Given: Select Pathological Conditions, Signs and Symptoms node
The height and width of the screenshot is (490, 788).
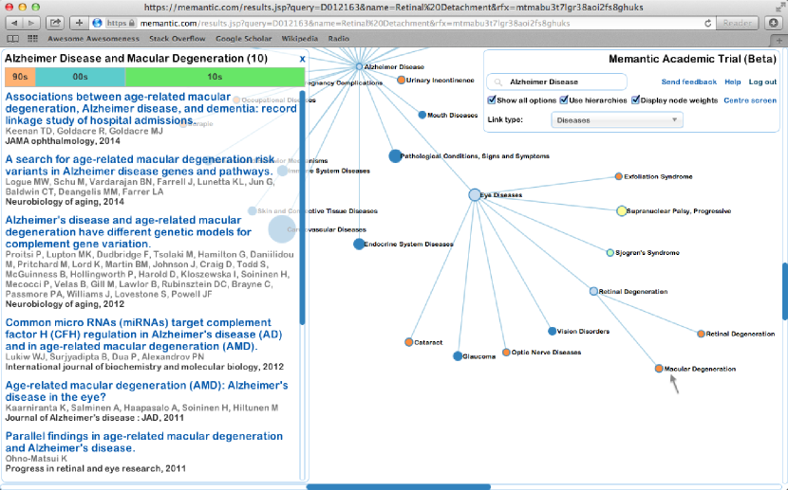Looking at the screenshot, I should (x=395, y=156).
